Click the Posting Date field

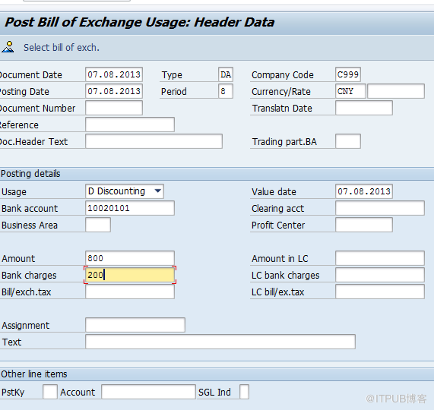point(114,91)
